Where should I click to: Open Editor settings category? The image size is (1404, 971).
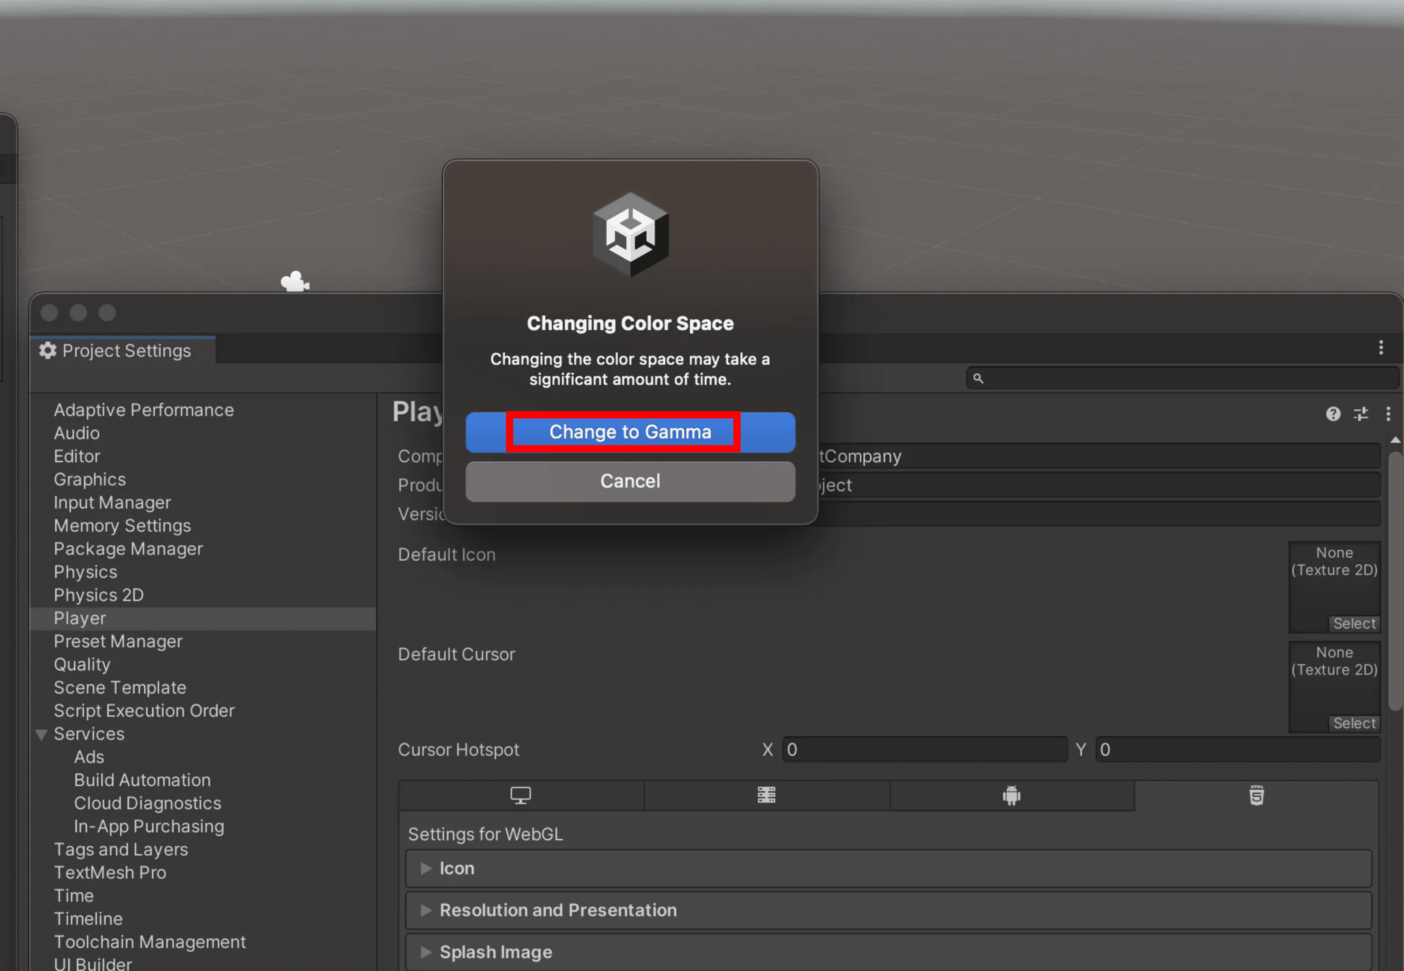click(x=77, y=456)
